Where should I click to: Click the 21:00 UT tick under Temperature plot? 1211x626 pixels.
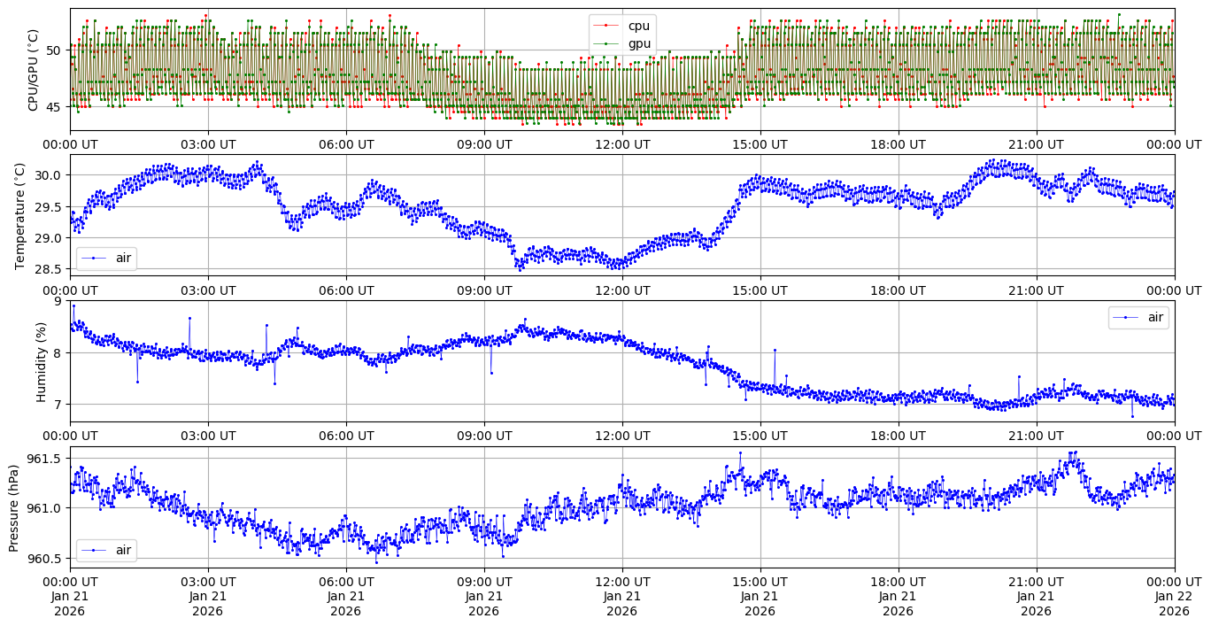[x=1036, y=290]
